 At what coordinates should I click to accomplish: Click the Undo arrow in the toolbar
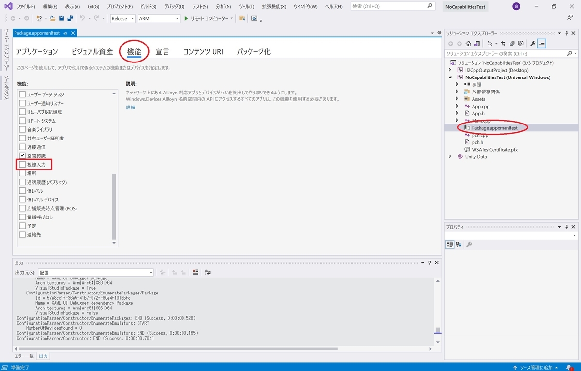click(82, 18)
